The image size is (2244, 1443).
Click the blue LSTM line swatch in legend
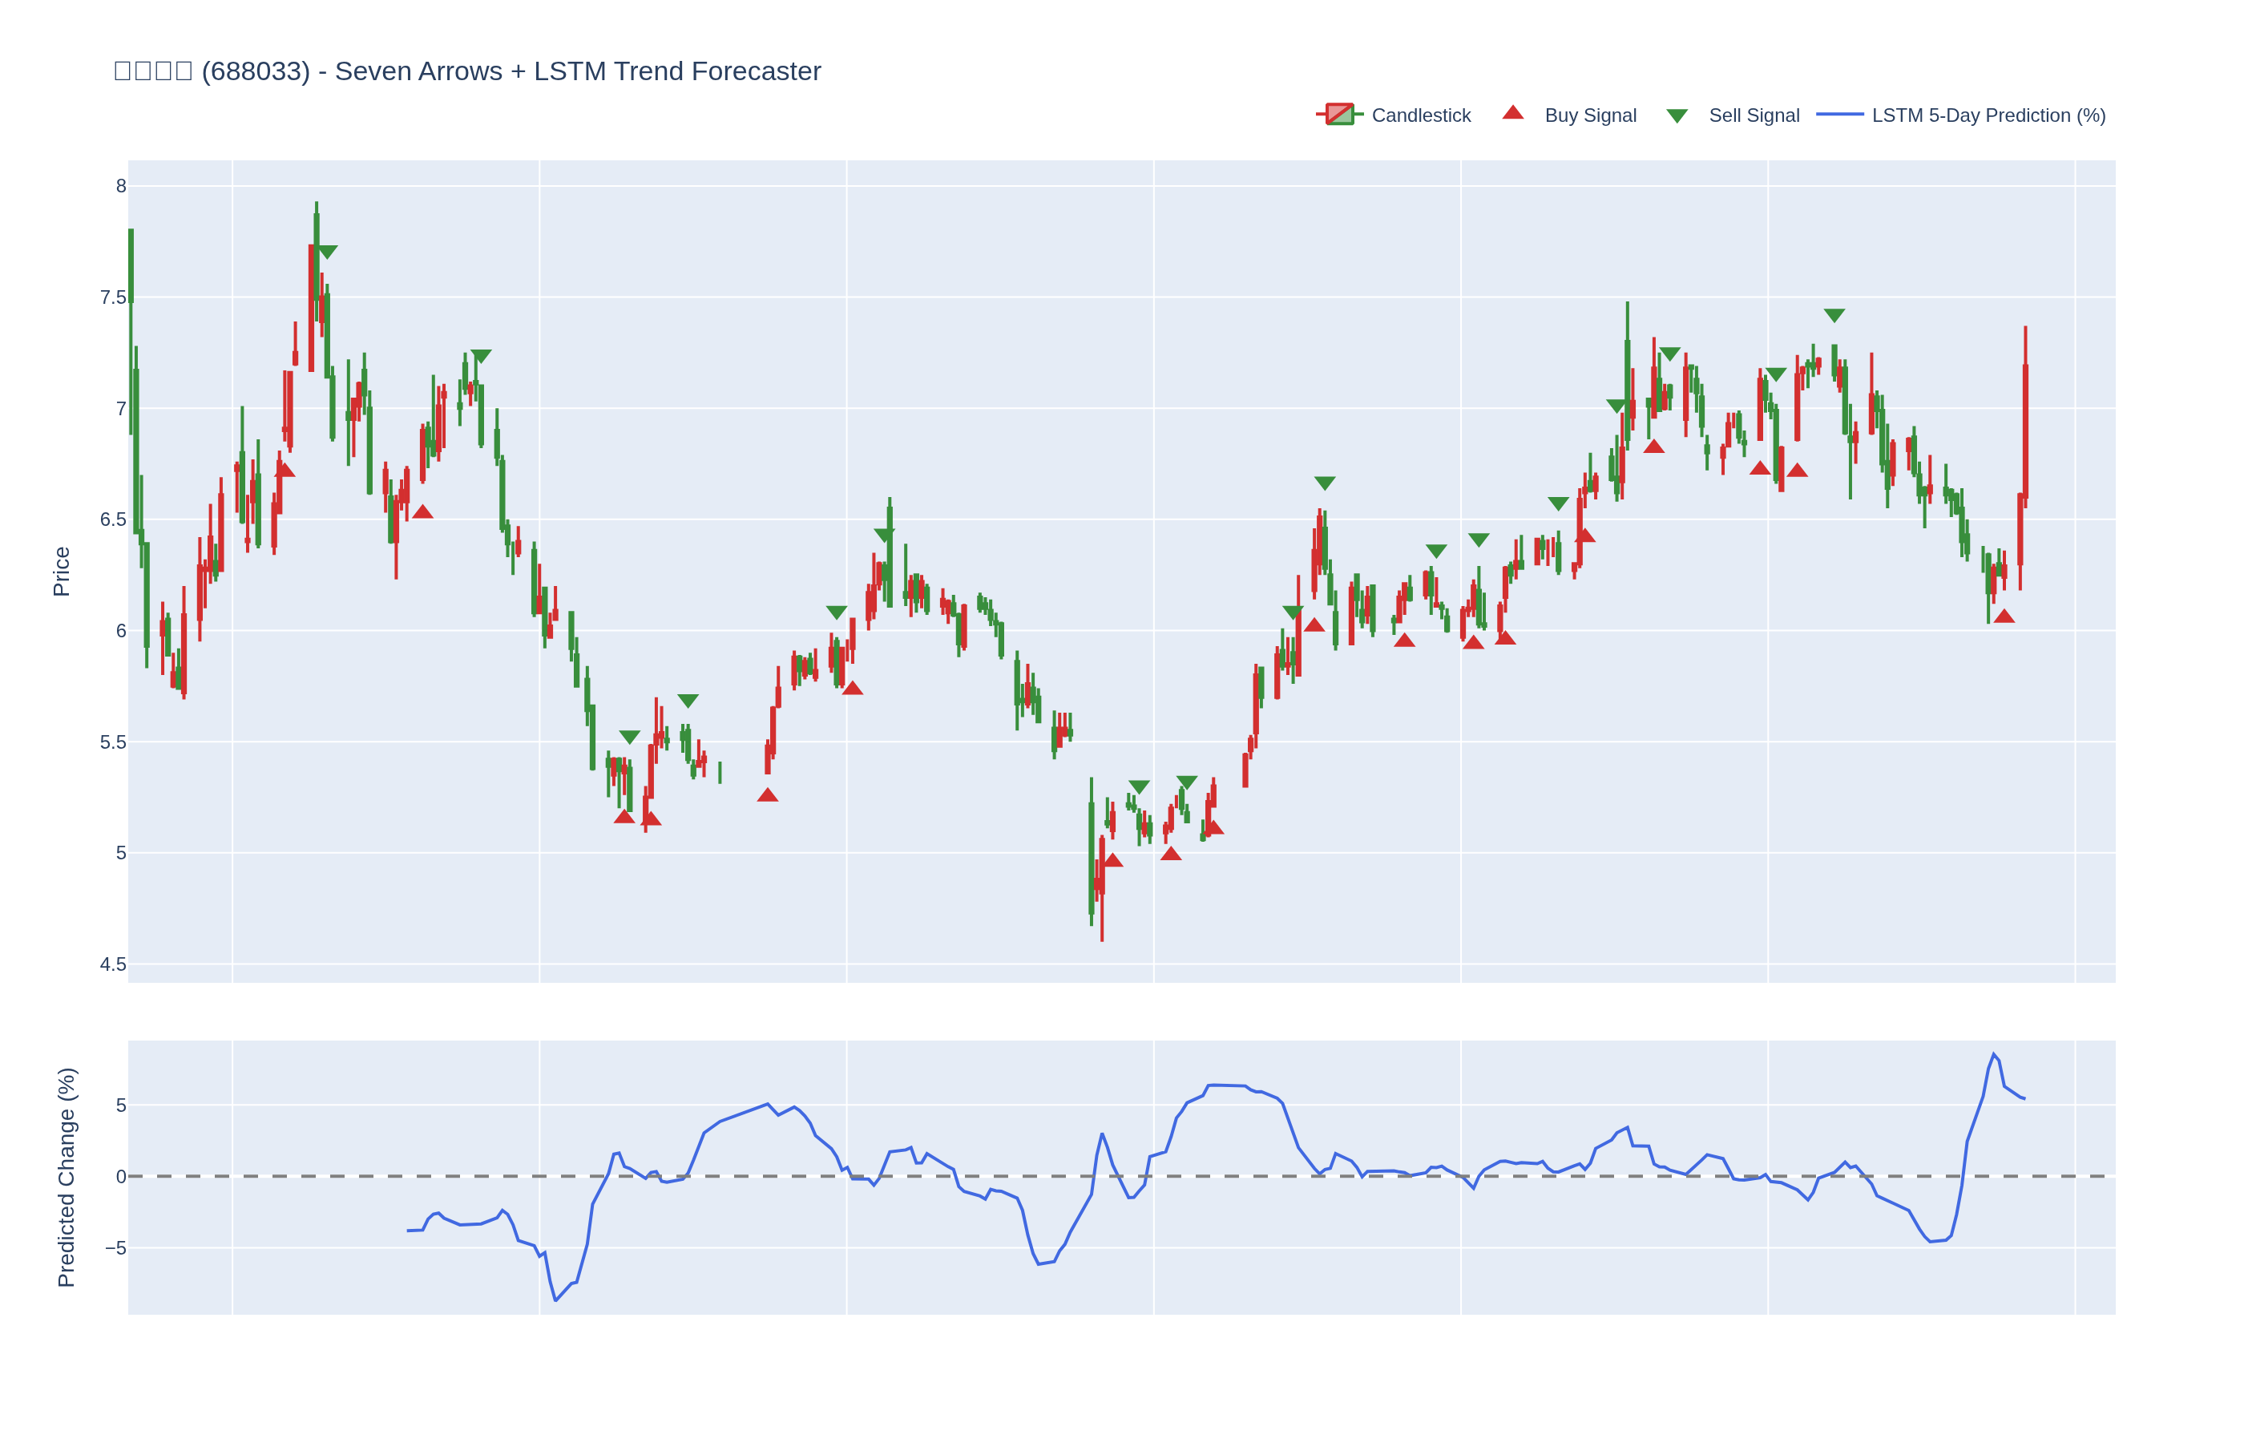coord(1838,115)
